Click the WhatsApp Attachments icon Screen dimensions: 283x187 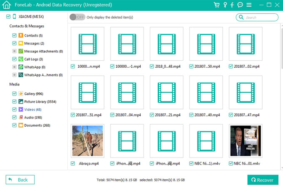21,75
